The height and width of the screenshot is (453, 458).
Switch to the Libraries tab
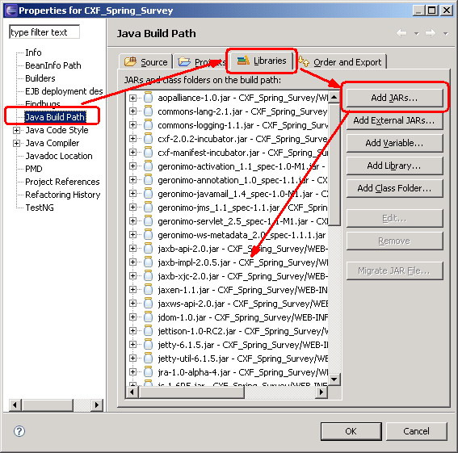point(262,61)
